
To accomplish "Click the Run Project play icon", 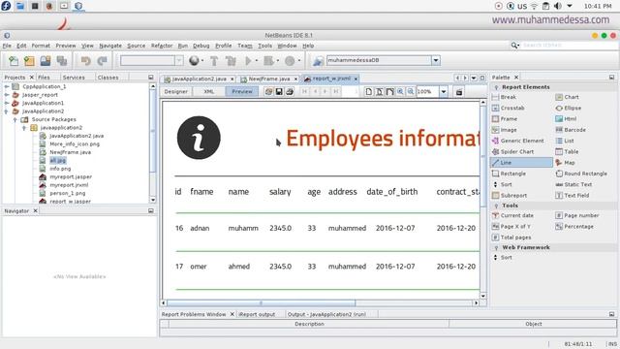I will pyautogui.click(x=248, y=60).
